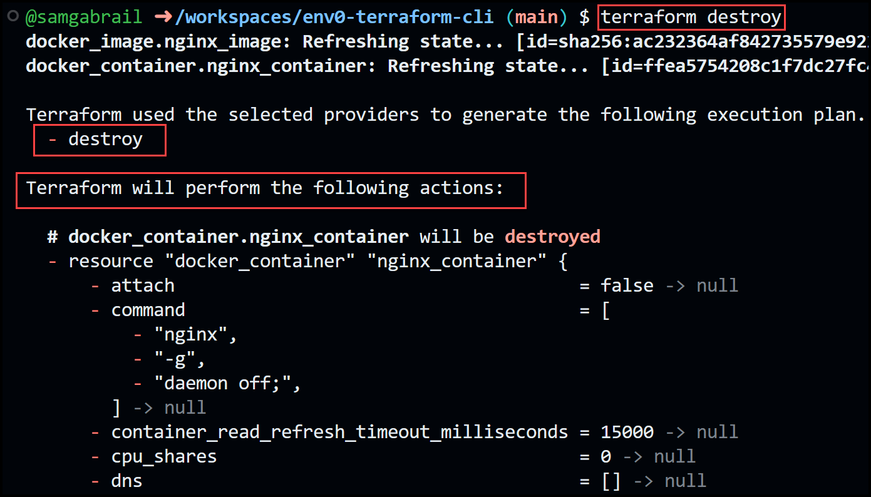Click the arrow symbol after @samgabrail

(162, 18)
